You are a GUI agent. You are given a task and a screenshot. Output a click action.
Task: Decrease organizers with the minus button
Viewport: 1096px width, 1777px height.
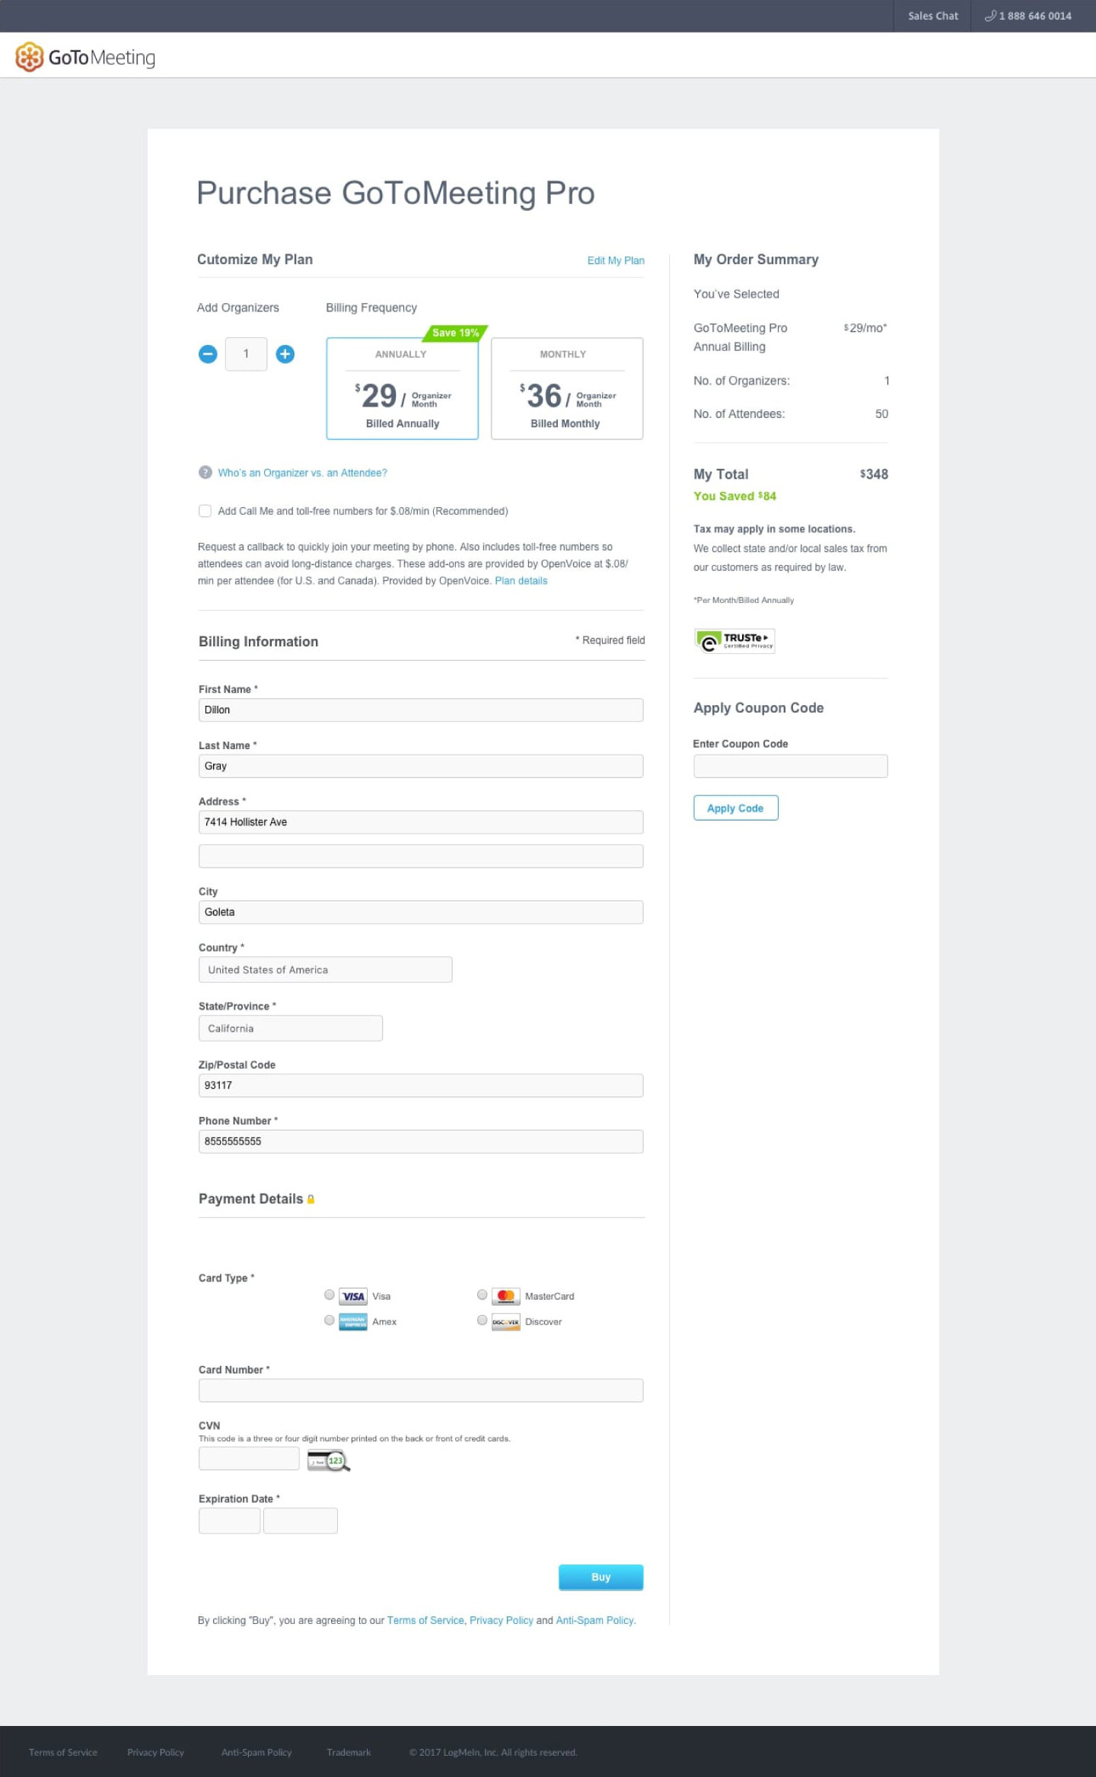[208, 354]
